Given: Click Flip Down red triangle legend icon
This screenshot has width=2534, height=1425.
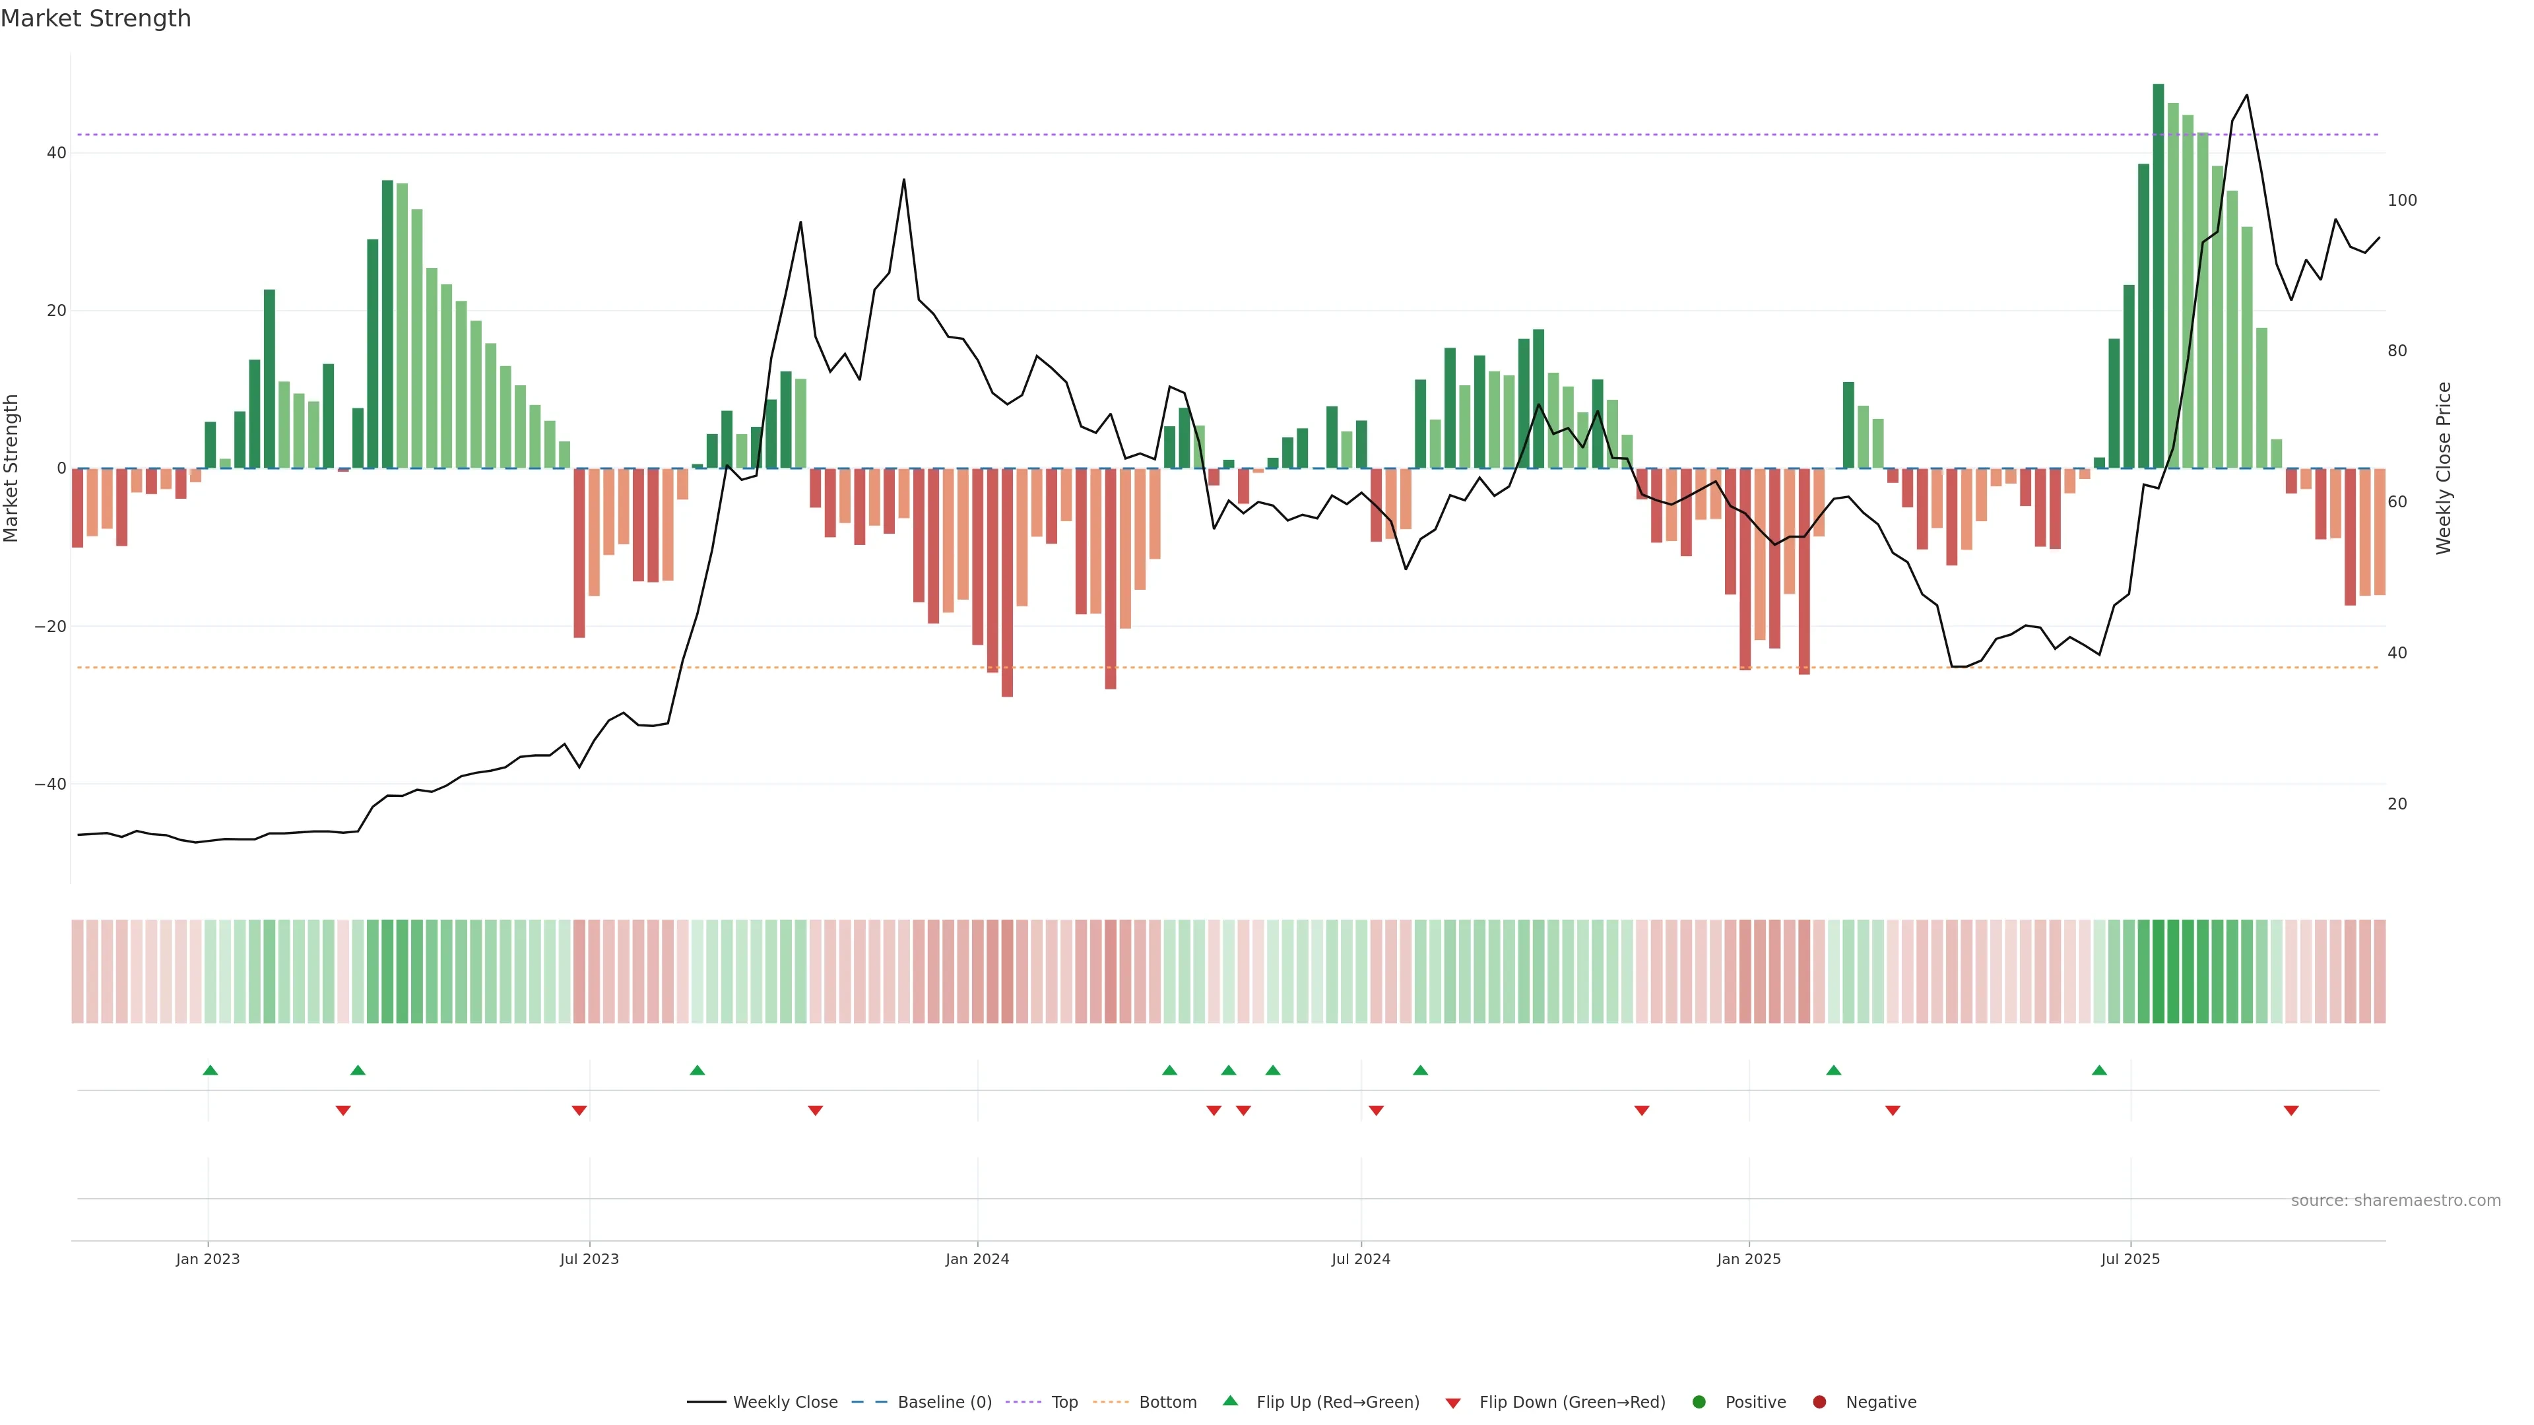Looking at the screenshot, I should coord(1453,1403).
